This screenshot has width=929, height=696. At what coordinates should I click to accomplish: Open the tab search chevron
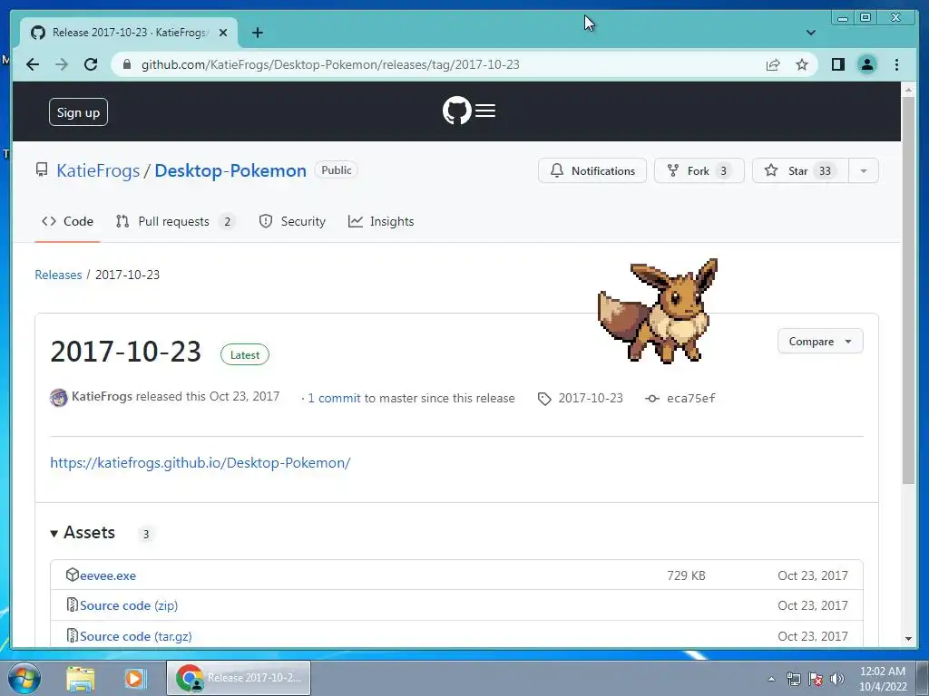coord(811,33)
